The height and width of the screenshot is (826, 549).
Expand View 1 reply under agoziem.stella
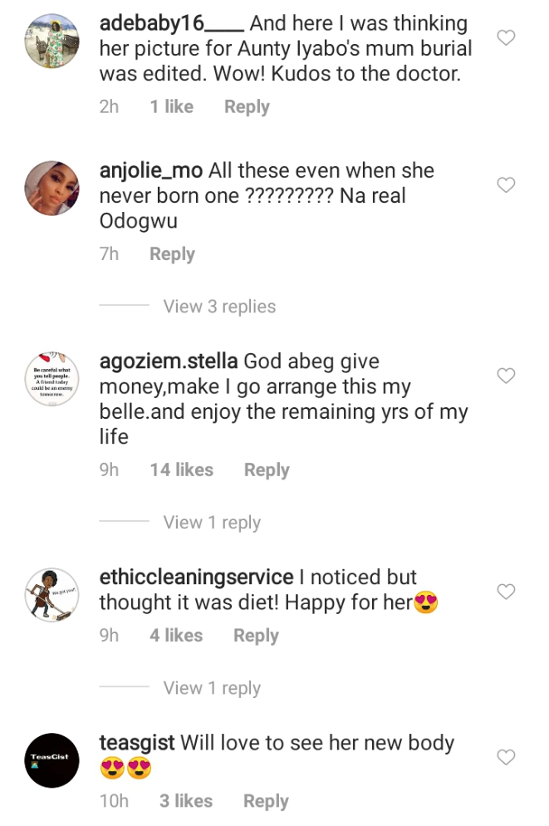[x=212, y=523]
